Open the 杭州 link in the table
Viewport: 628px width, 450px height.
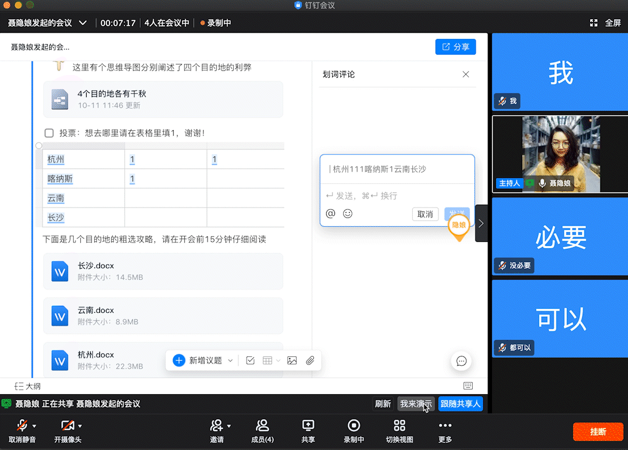(55, 159)
